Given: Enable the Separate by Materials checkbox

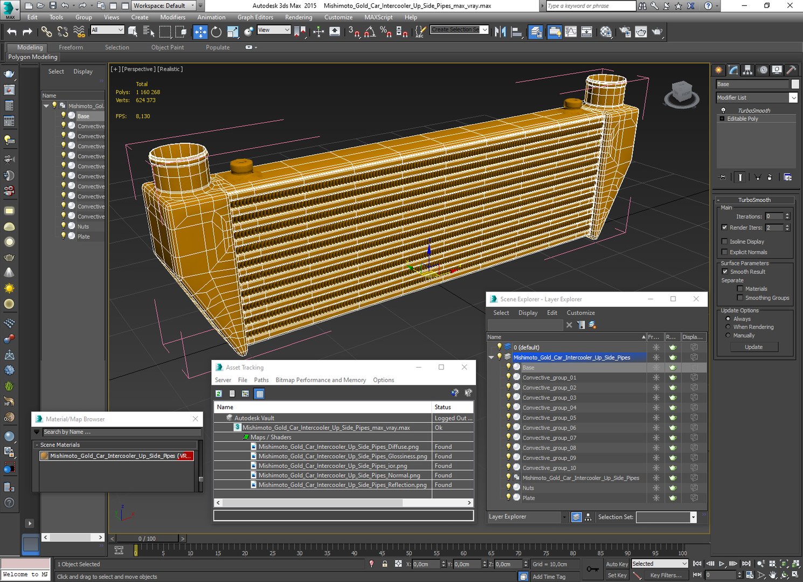Looking at the screenshot, I should (x=740, y=289).
